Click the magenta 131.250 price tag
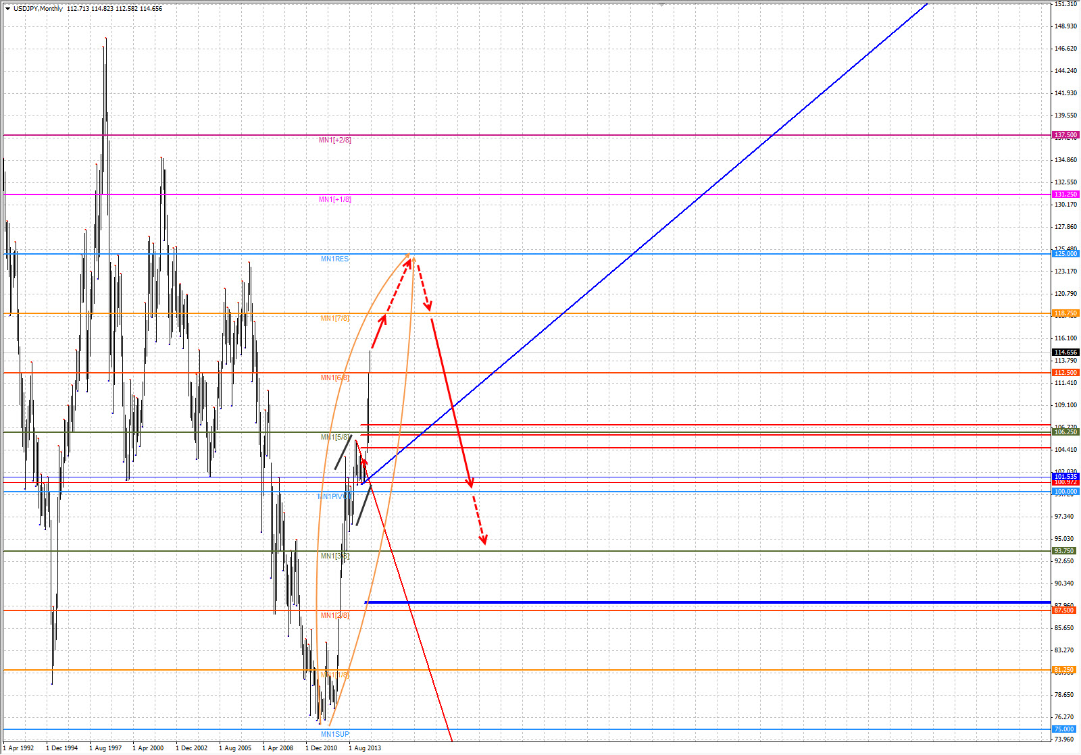This screenshot has width=1081, height=755. click(x=1065, y=194)
